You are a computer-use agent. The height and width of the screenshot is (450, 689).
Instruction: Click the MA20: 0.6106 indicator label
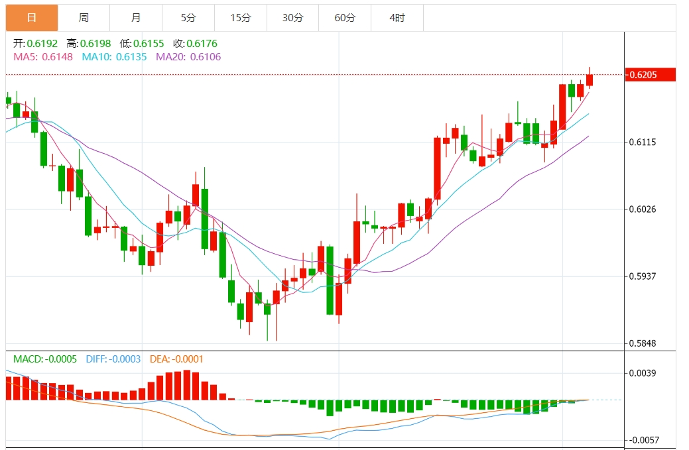(188, 56)
